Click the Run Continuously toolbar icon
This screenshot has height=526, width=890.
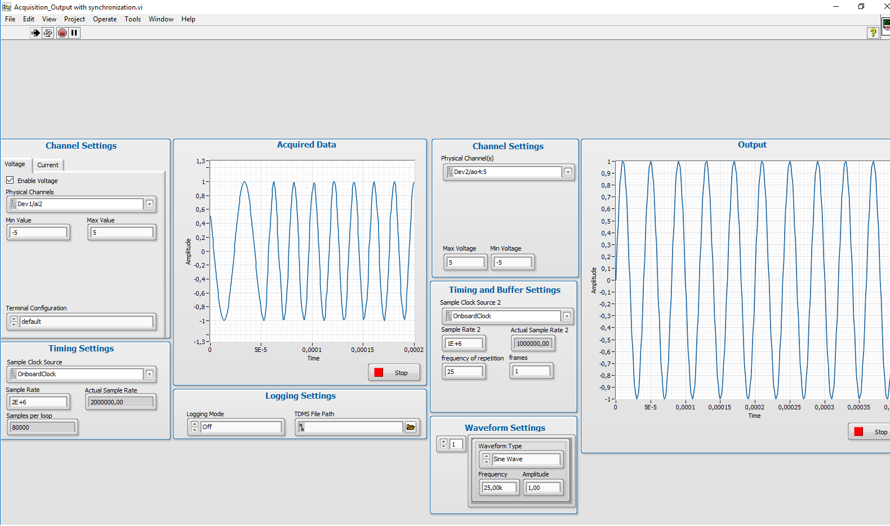[x=48, y=33]
